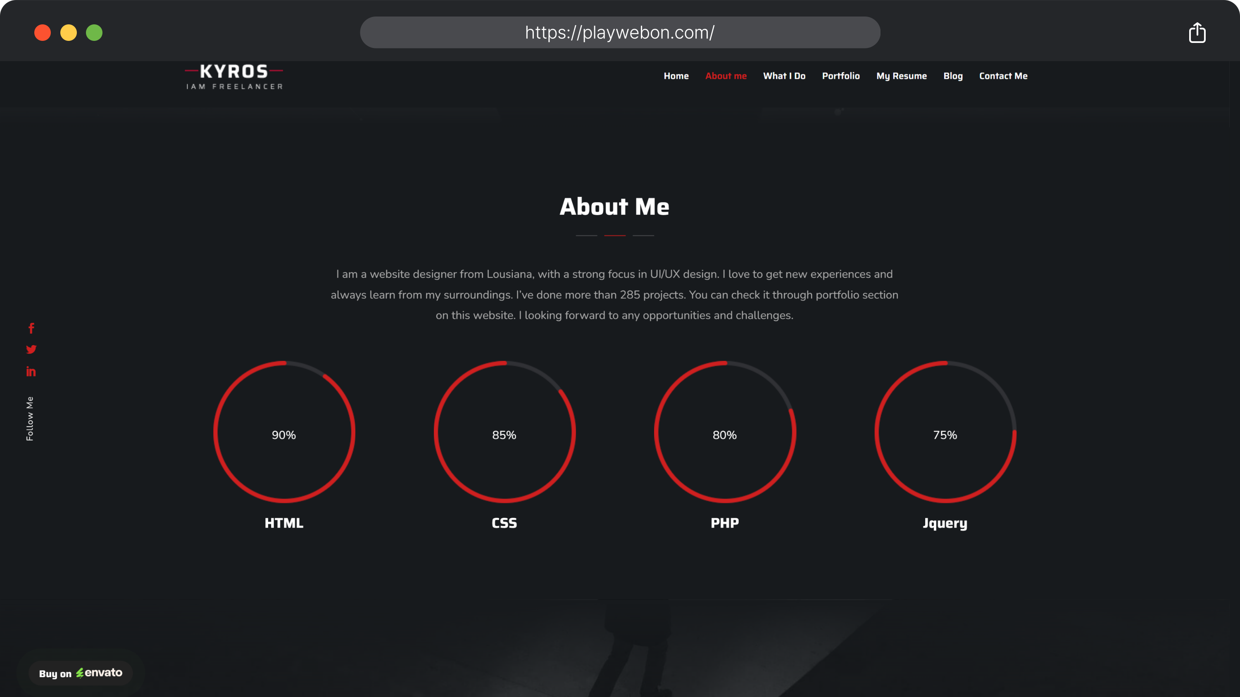Visit the Blog menu item
This screenshot has height=697, width=1240.
pos(953,76)
